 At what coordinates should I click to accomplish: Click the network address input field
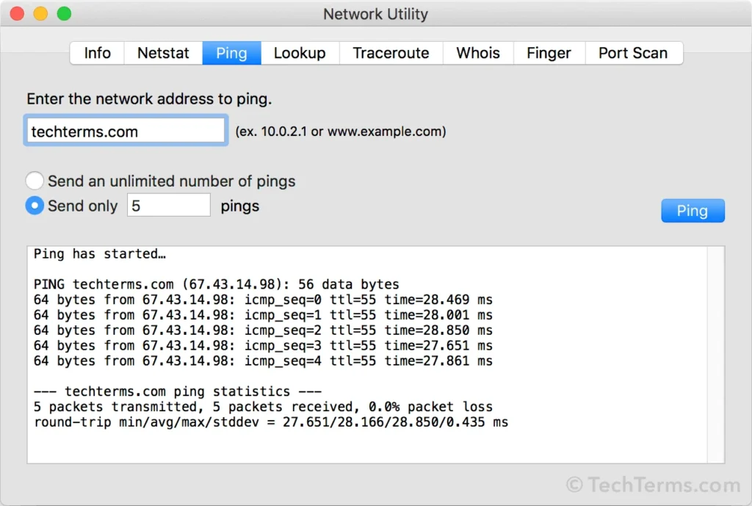click(125, 130)
